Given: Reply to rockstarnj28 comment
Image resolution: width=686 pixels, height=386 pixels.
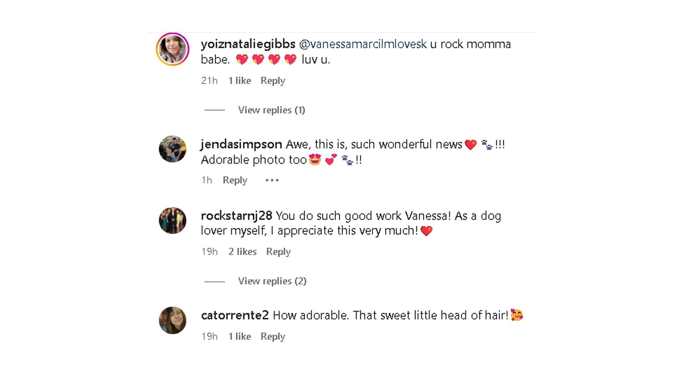Looking at the screenshot, I should click(x=278, y=252).
